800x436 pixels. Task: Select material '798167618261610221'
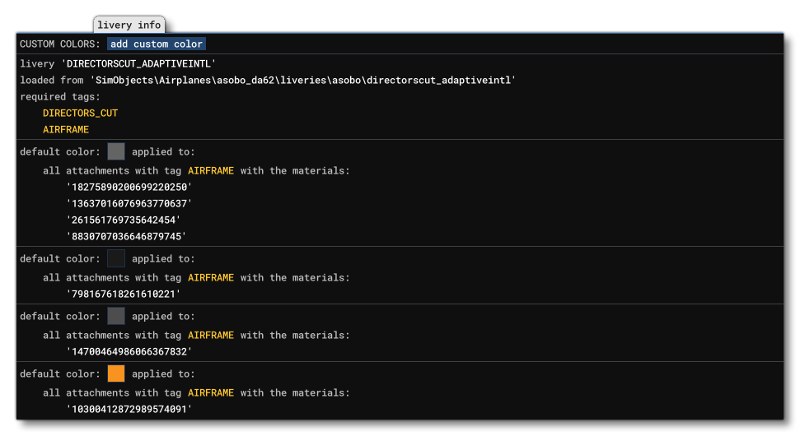point(123,294)
